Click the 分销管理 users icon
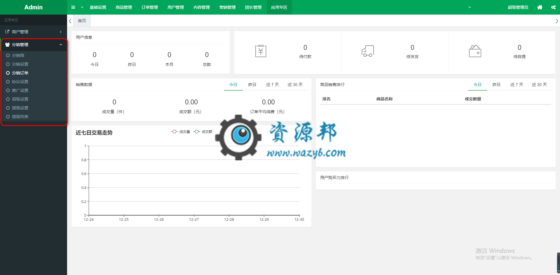The width and height of the screenshot is (560, 275). pyautogui.click(x=8, y=45)
